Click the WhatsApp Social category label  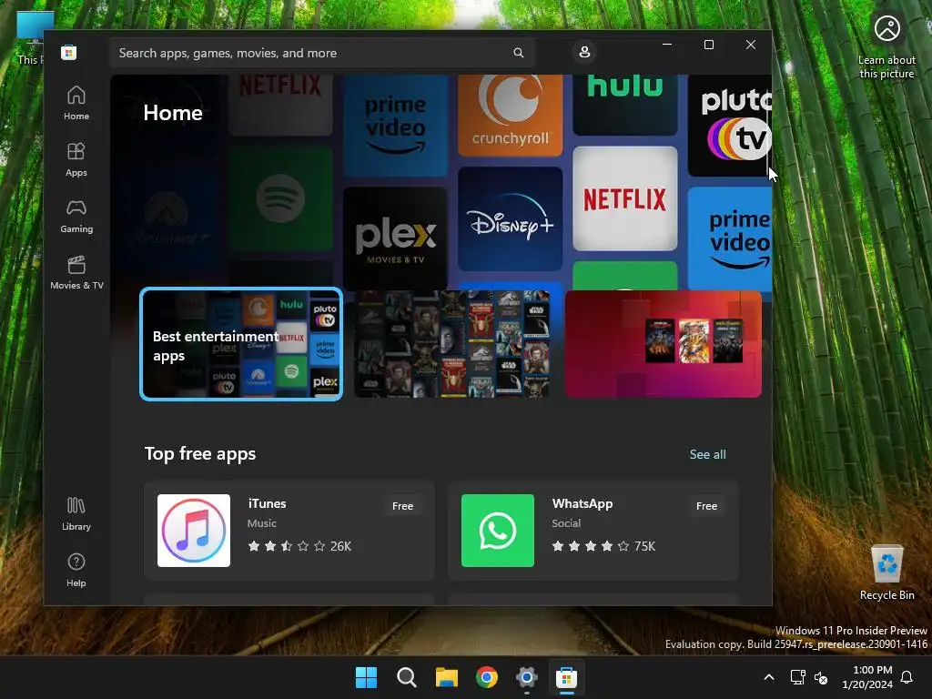pyautogui.click(x=566, y=523)
